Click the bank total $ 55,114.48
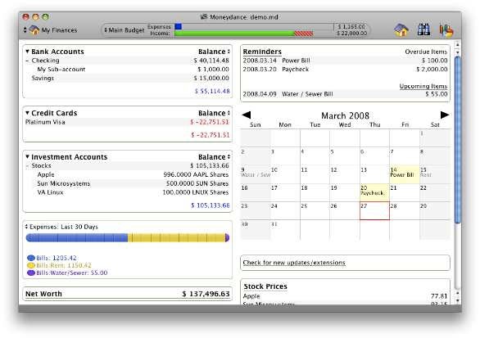480x338 pixels. point(212,91)
